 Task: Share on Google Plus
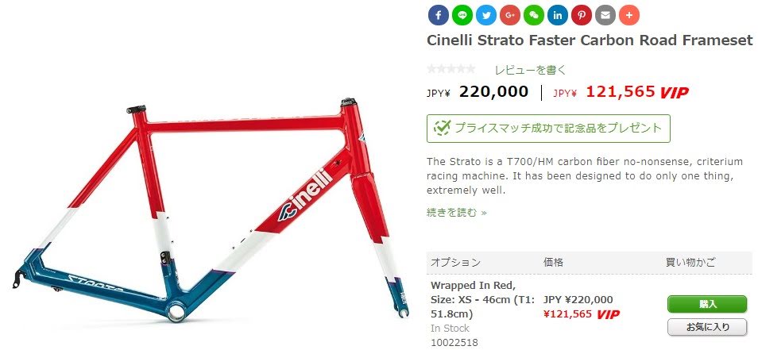point(509,15)
